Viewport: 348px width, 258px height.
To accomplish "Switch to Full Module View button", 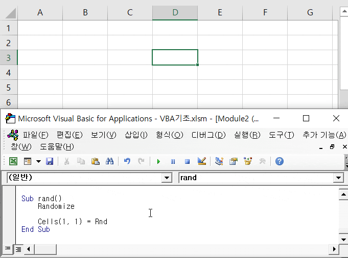I will pyautogui.click(x=18, y=249).
